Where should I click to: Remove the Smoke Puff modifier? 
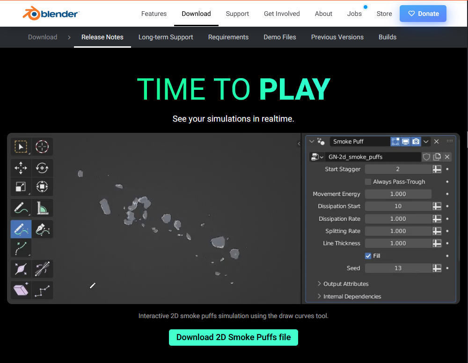point(436,141)
